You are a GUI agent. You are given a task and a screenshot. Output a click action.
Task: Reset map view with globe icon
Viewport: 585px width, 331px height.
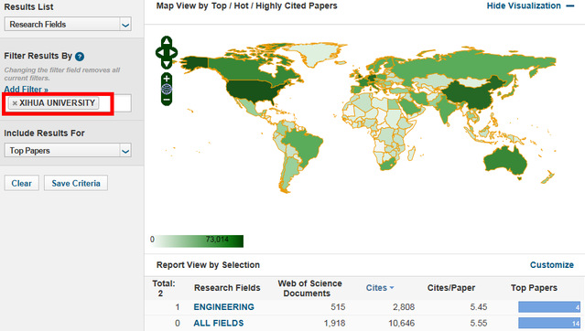pyautogui.click(x=167, y=89)
